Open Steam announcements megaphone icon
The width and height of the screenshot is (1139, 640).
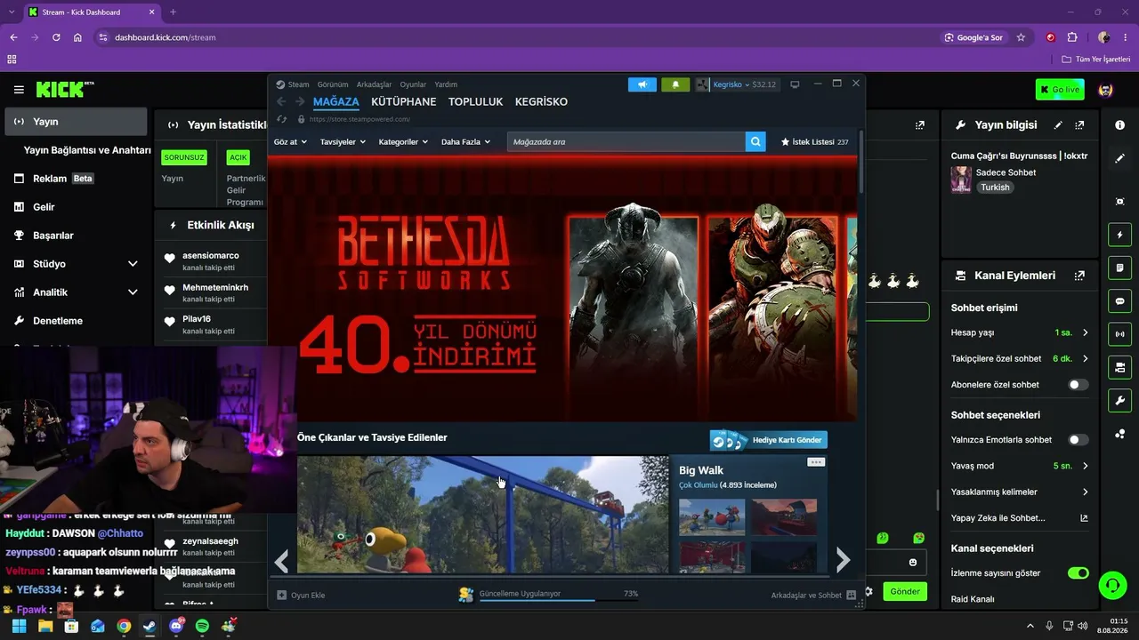coord(642,84)
